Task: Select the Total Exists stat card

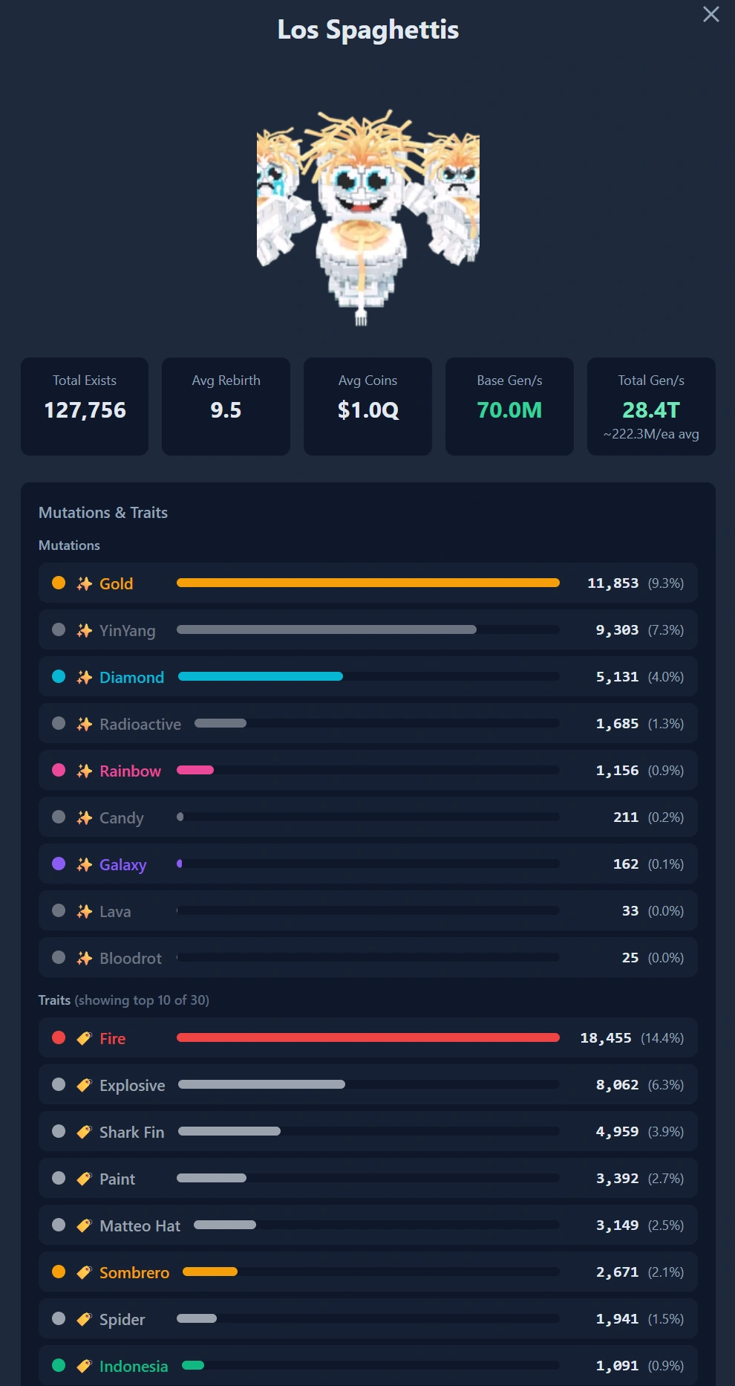Action: point(85,407)
